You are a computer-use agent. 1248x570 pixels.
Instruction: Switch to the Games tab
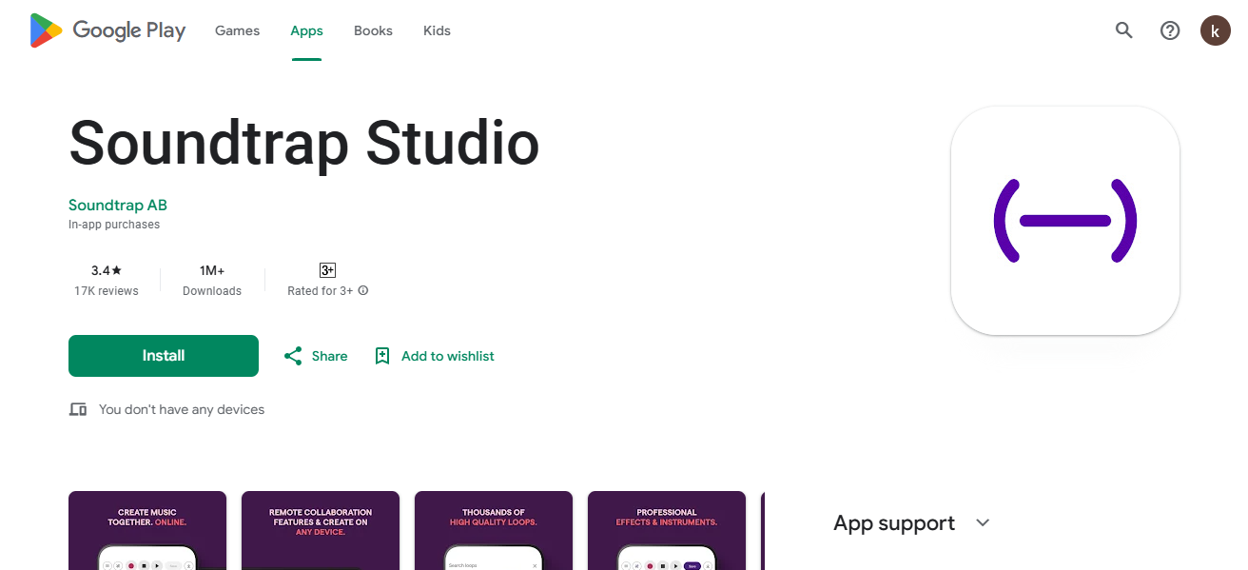pos(237,30)
